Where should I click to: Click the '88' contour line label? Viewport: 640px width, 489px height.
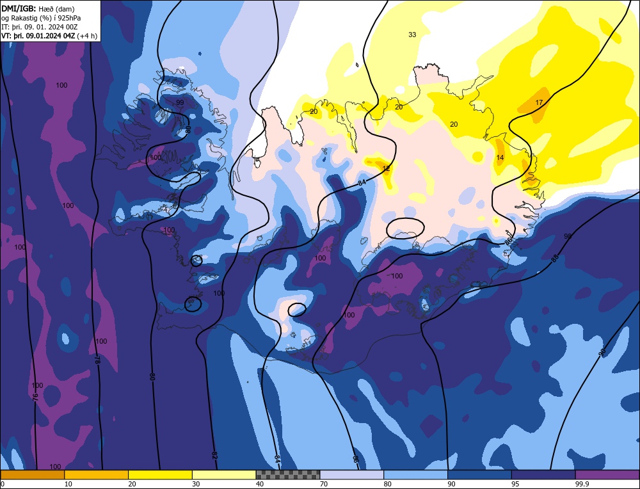(554, 259)
